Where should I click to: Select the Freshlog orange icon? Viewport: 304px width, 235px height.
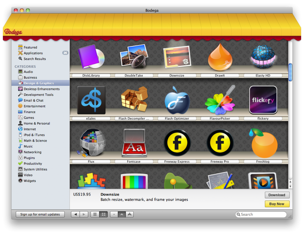point(263,143)
